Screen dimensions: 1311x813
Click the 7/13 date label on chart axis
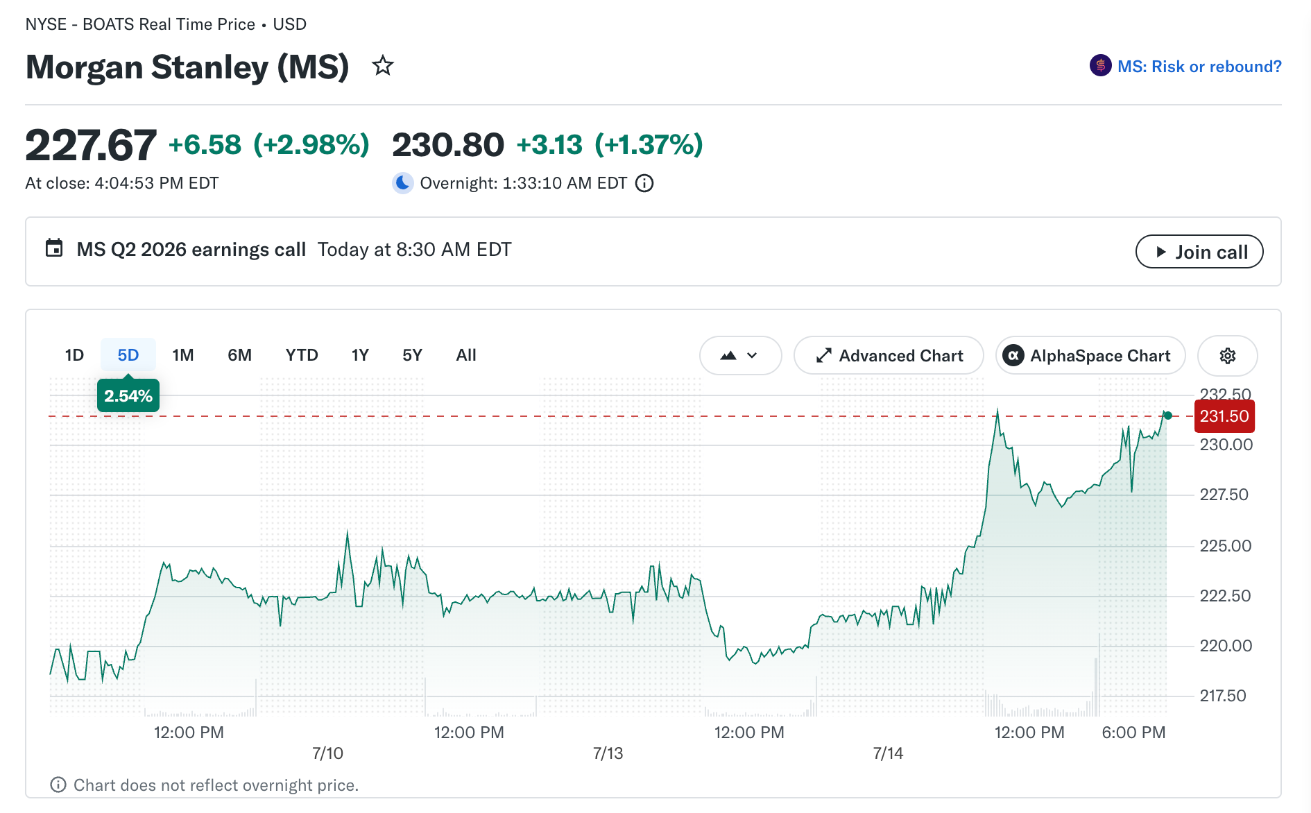coord(608,753)
